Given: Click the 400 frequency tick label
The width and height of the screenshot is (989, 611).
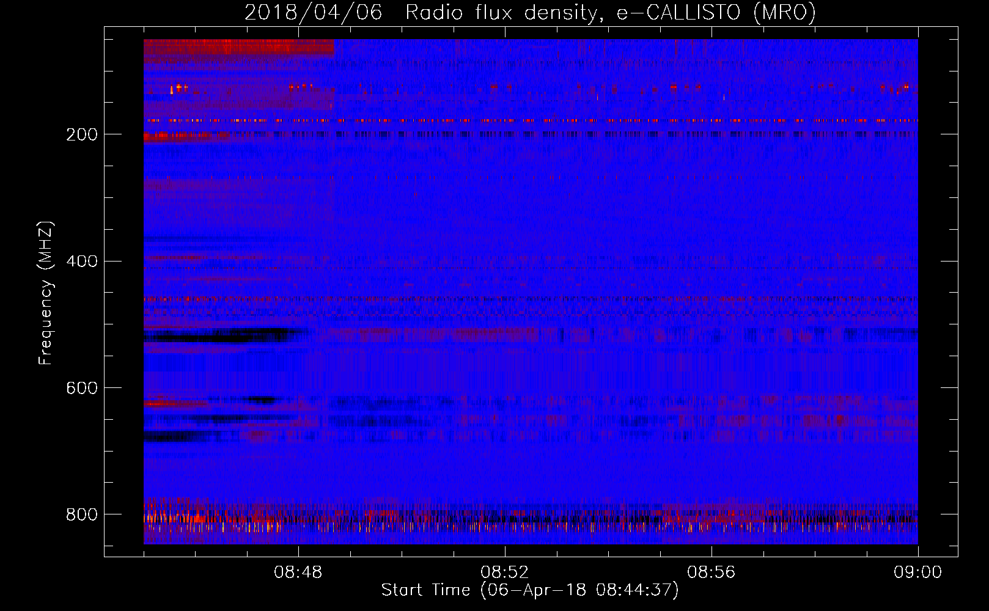Looking at the screenshot, I should point(82,262).
